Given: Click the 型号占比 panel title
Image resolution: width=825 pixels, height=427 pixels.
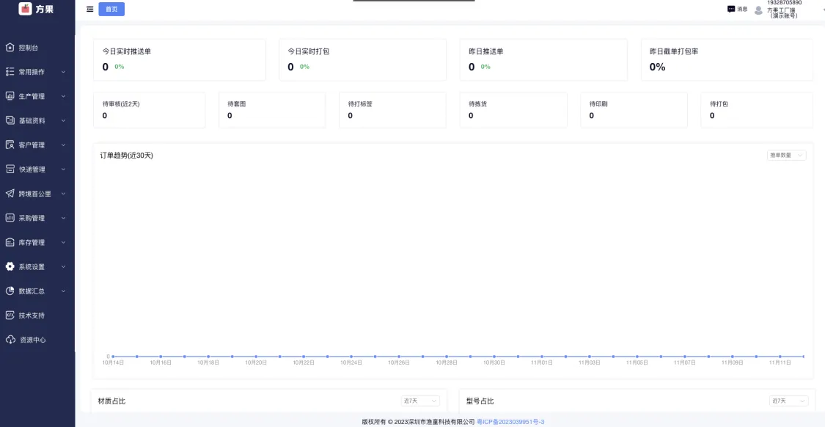Looking at the screenshot, I should click(x=480, y=401).
